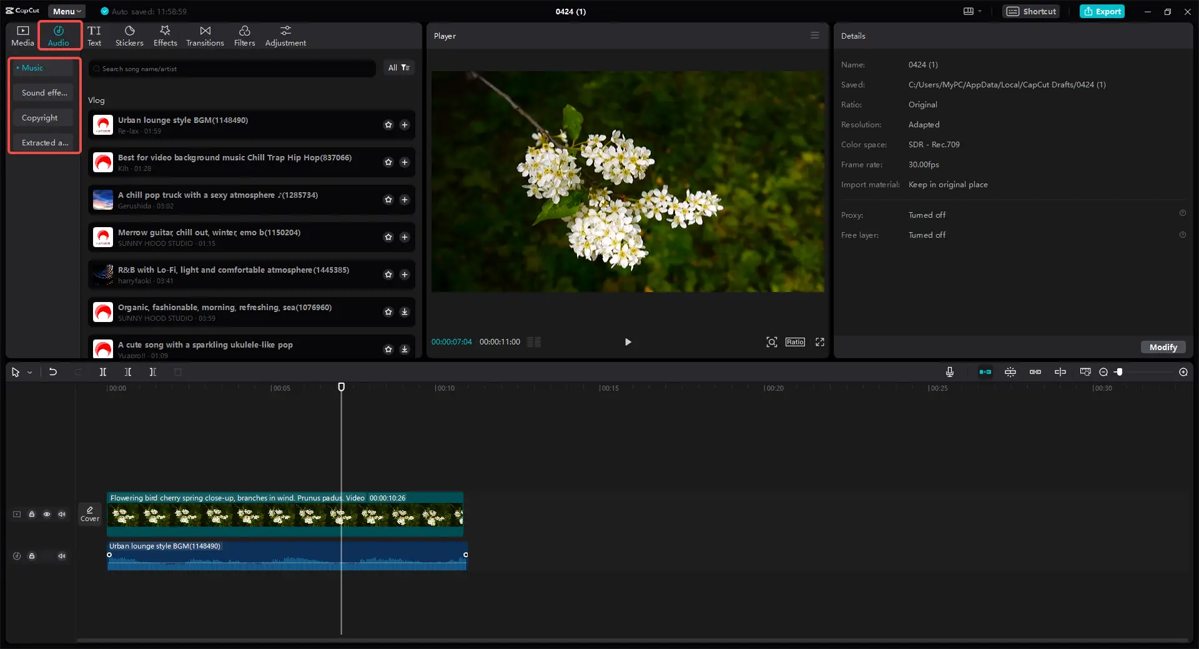Click Modify in the Details panel
Viewport: 1199px width, 649px height.
(1163, 347)
